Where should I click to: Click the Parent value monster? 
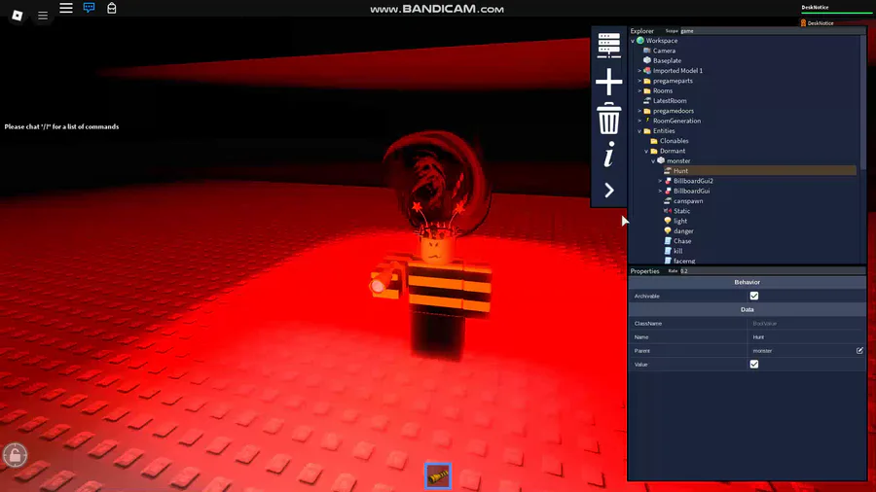tap(762, 351)
